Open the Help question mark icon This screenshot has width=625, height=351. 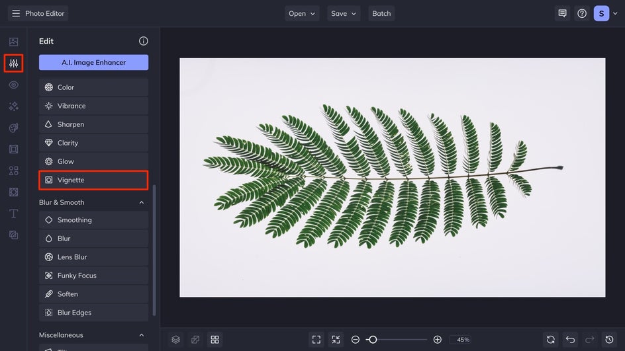582,13
